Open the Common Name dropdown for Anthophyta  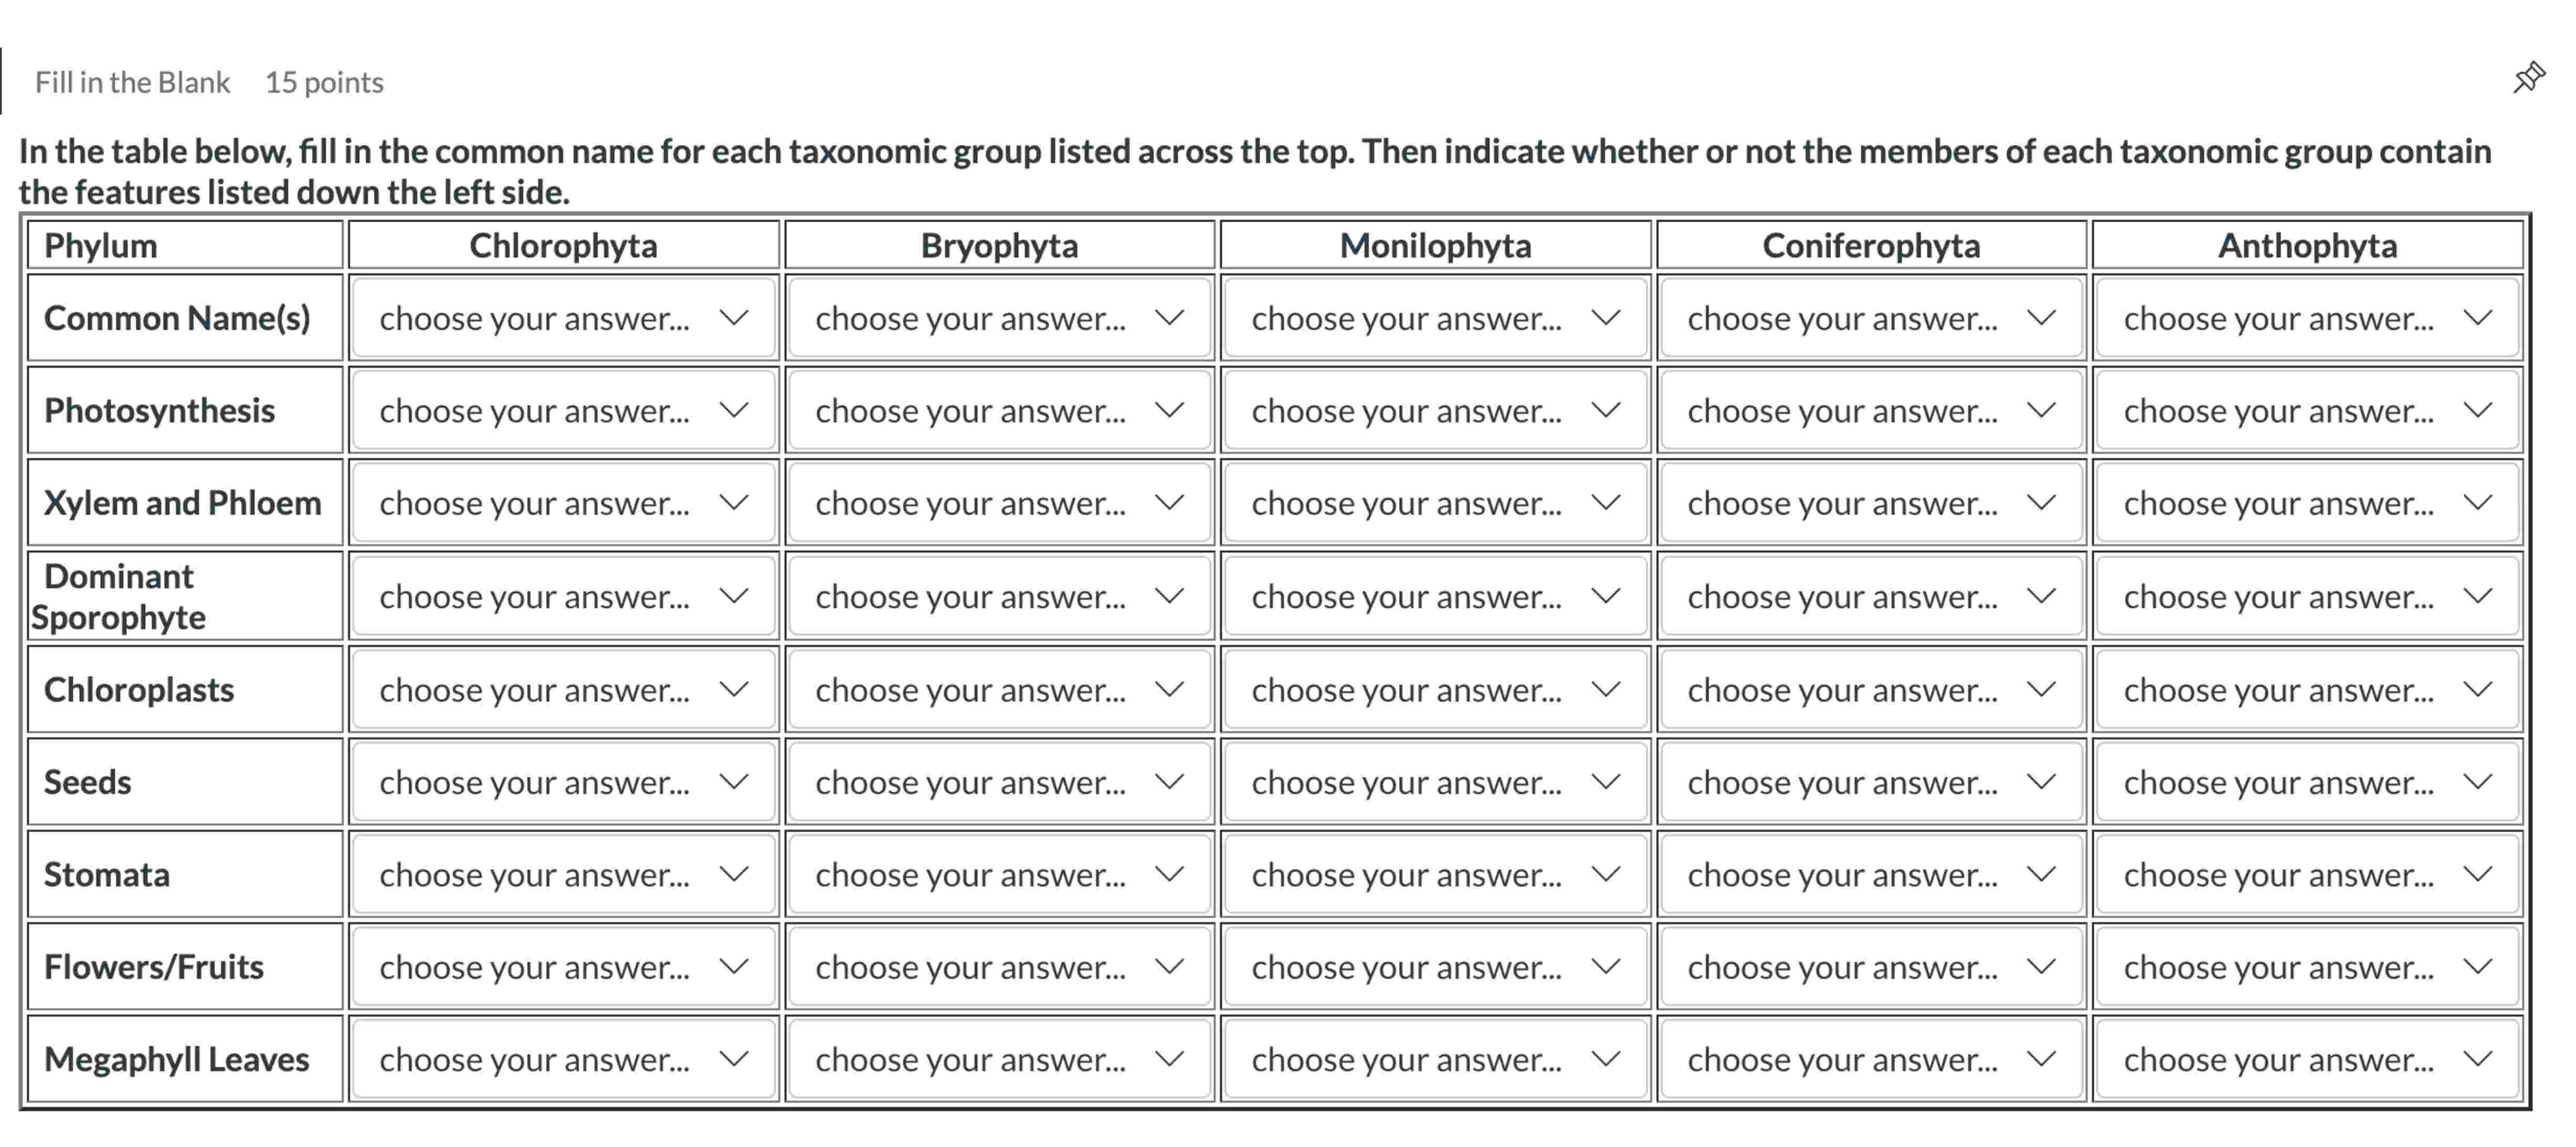tap(2306, 318)
